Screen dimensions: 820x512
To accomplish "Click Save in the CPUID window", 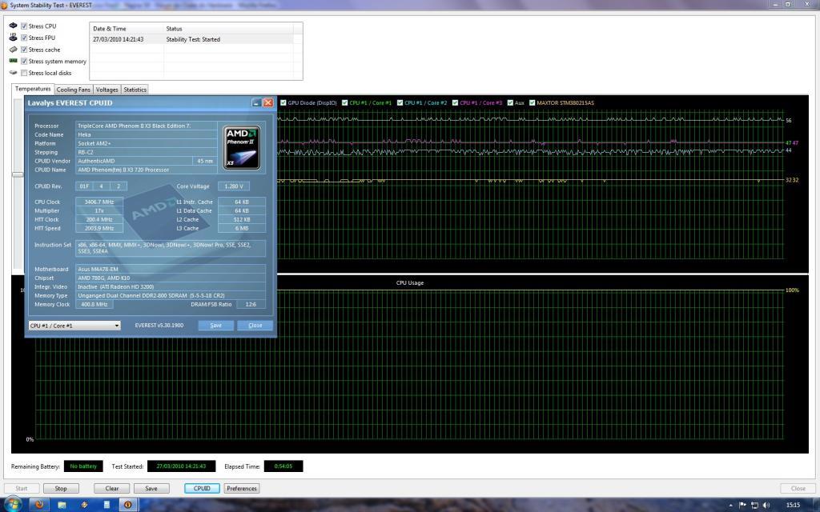I will pyautogui.click(x=216, y=325).
